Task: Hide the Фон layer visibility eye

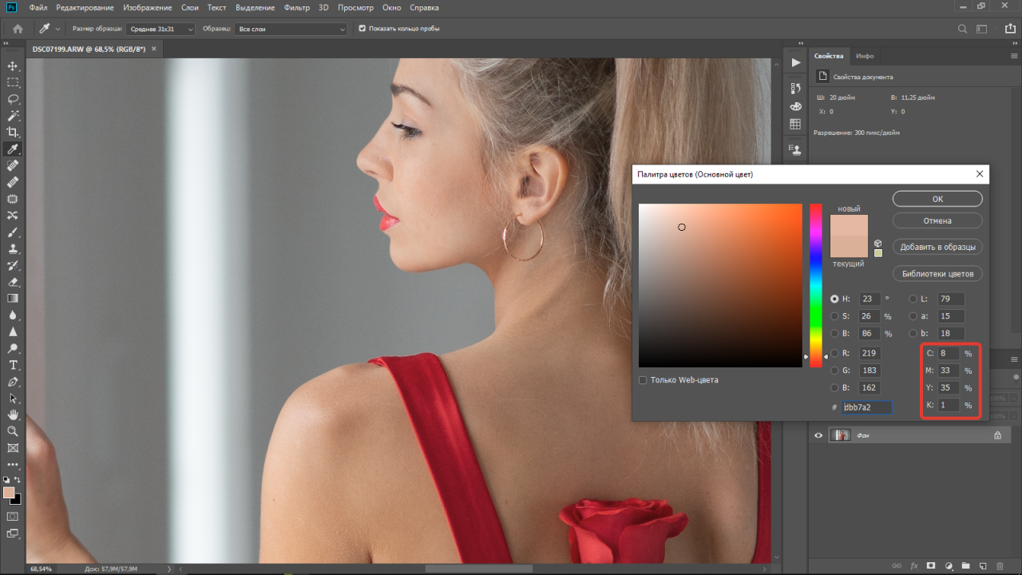Action: tap(818, 435)
